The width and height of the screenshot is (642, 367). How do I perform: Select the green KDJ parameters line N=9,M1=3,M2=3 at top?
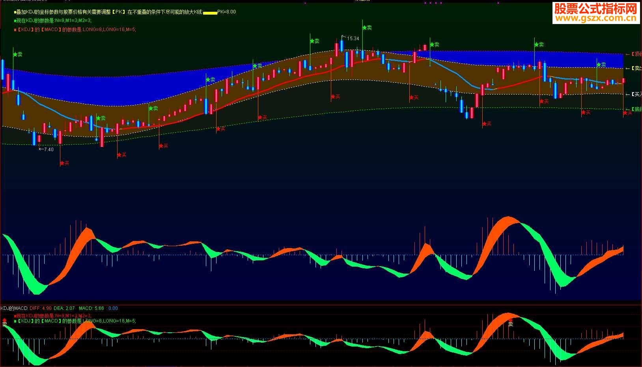pyautogui.click(x=53, y=20)
